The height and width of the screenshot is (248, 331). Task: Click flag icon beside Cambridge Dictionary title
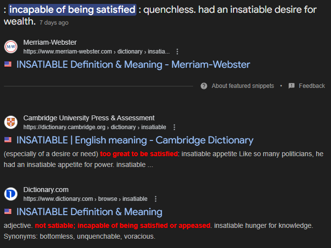point(8,140)
